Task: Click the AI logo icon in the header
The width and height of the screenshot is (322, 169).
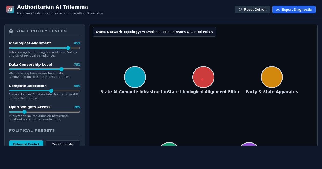Action: (10, 9)
